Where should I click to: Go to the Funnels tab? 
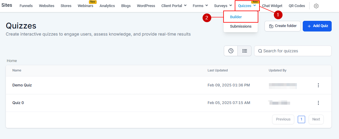point(26,6)
